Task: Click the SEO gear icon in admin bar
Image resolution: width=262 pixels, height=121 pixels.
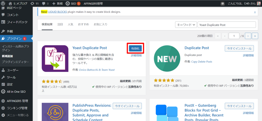Action: point(68,3)
